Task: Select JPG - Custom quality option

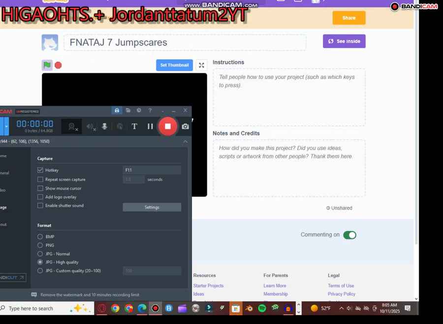Action: click(x=40, y=271)
